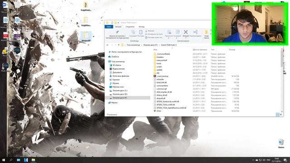Click Този компютър in the address bar

click(x=133, y=45)
